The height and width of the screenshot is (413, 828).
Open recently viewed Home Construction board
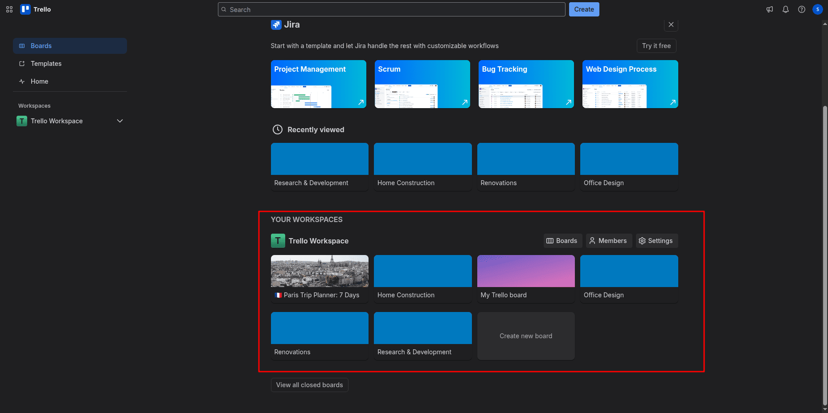(423, 167)
